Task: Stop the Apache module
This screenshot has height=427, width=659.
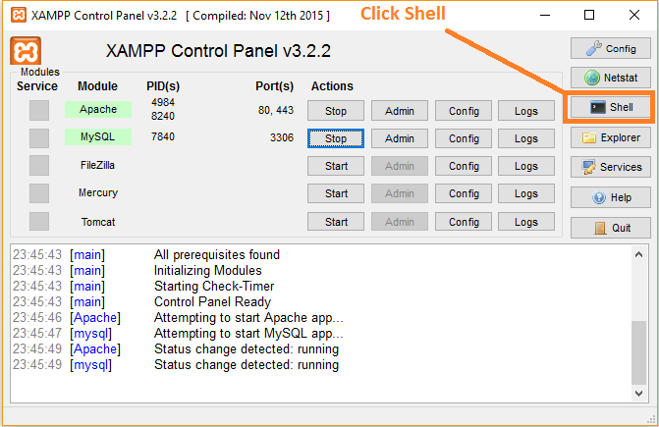Action: click(336, 111)
